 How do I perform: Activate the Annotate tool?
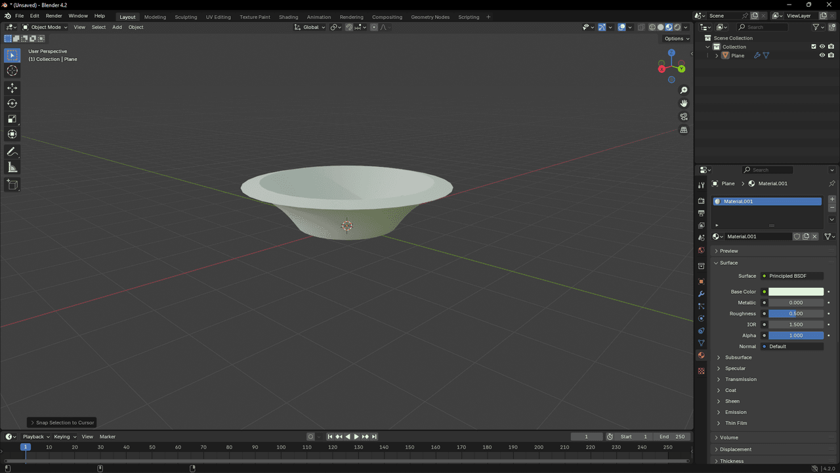[x=12, y=152]
